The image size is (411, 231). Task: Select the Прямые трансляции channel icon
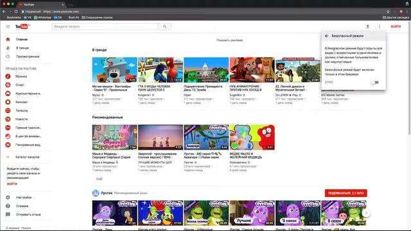pos(8,128)
